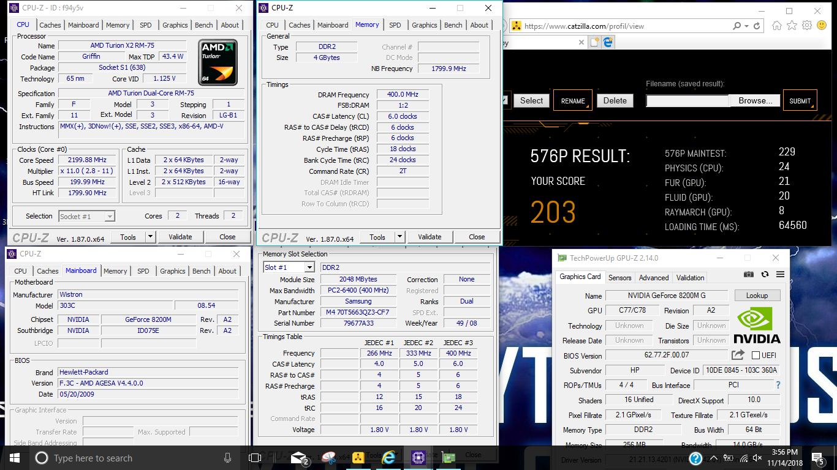Open the Mail app taskbar icon
This screenshot has width=837, height=470.
pyautogui.click(x=299, y=458)
